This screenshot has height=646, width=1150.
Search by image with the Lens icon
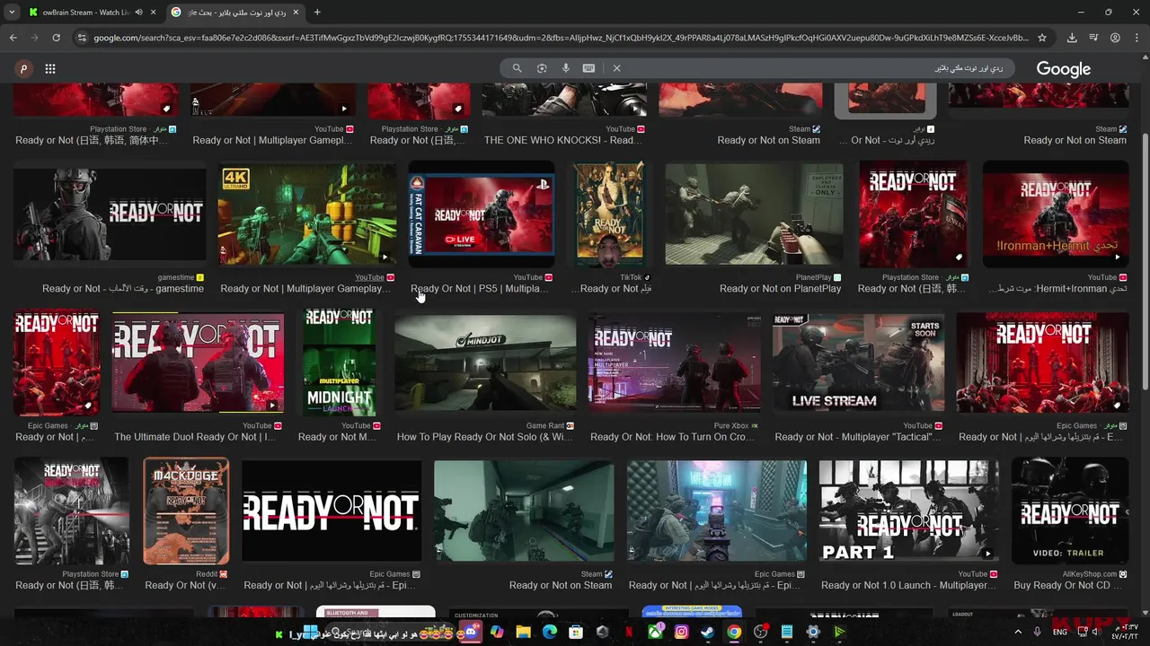(x=542, y=68)
